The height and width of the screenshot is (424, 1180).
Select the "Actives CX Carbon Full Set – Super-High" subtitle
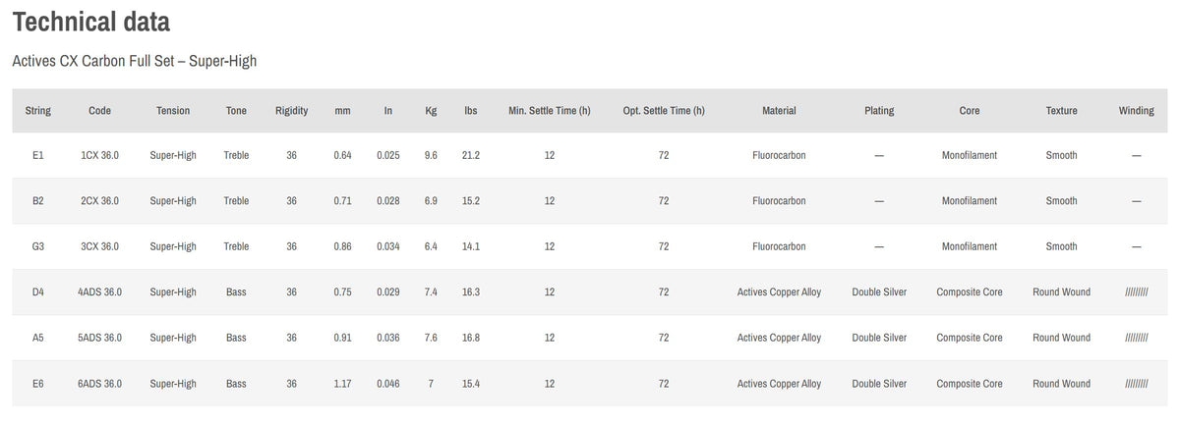click(x=134, y=62)
